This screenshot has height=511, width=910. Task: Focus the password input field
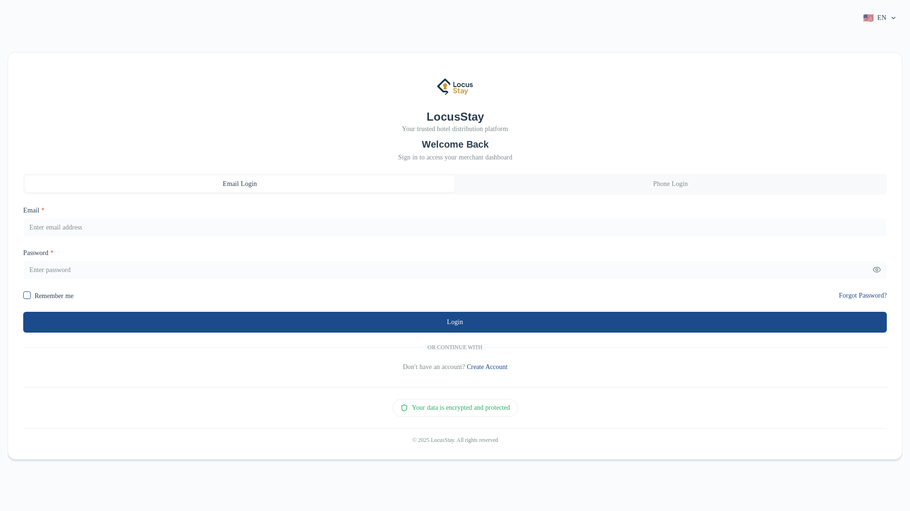tap(455, 270)
